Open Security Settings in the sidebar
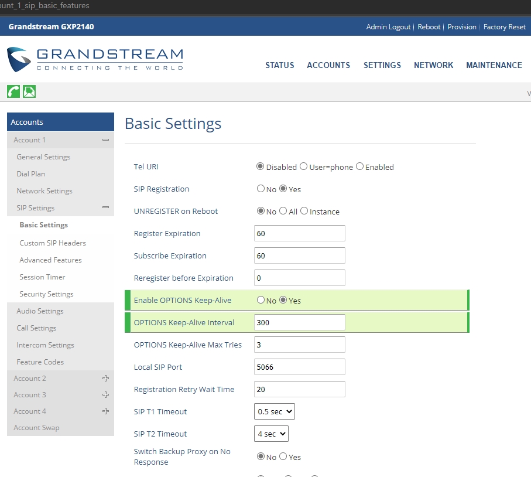Viewport: 531px width, 477px height. pyautogui.click(x=46, y=294)
